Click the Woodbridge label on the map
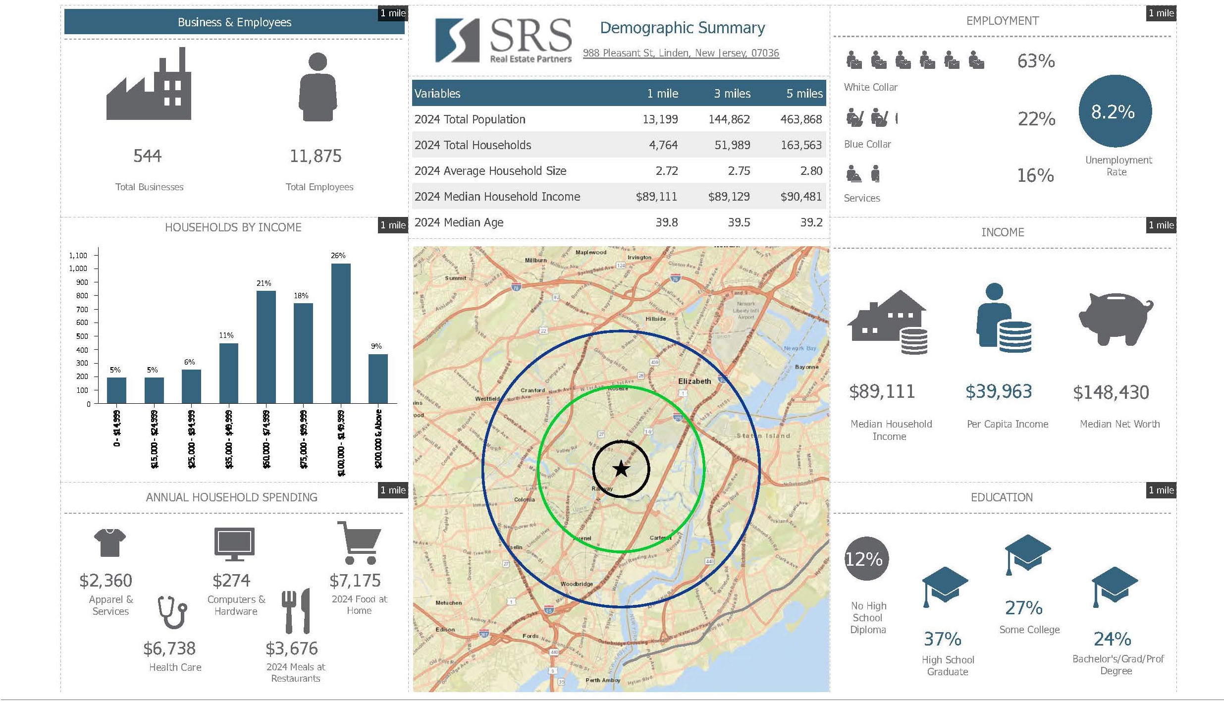The image size is (1224, 702). point(577,584)
